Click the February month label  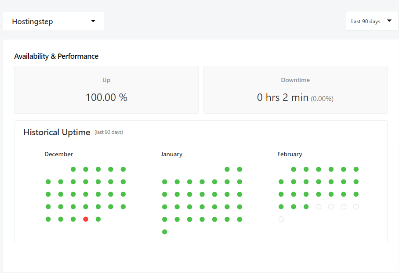tap(290, 154)
